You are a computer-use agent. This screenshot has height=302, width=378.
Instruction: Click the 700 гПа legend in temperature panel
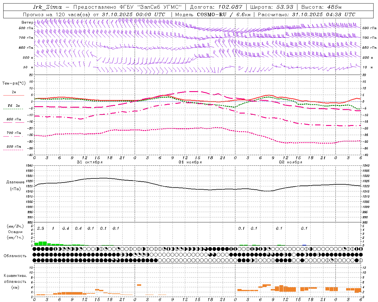tap(14, 133)
